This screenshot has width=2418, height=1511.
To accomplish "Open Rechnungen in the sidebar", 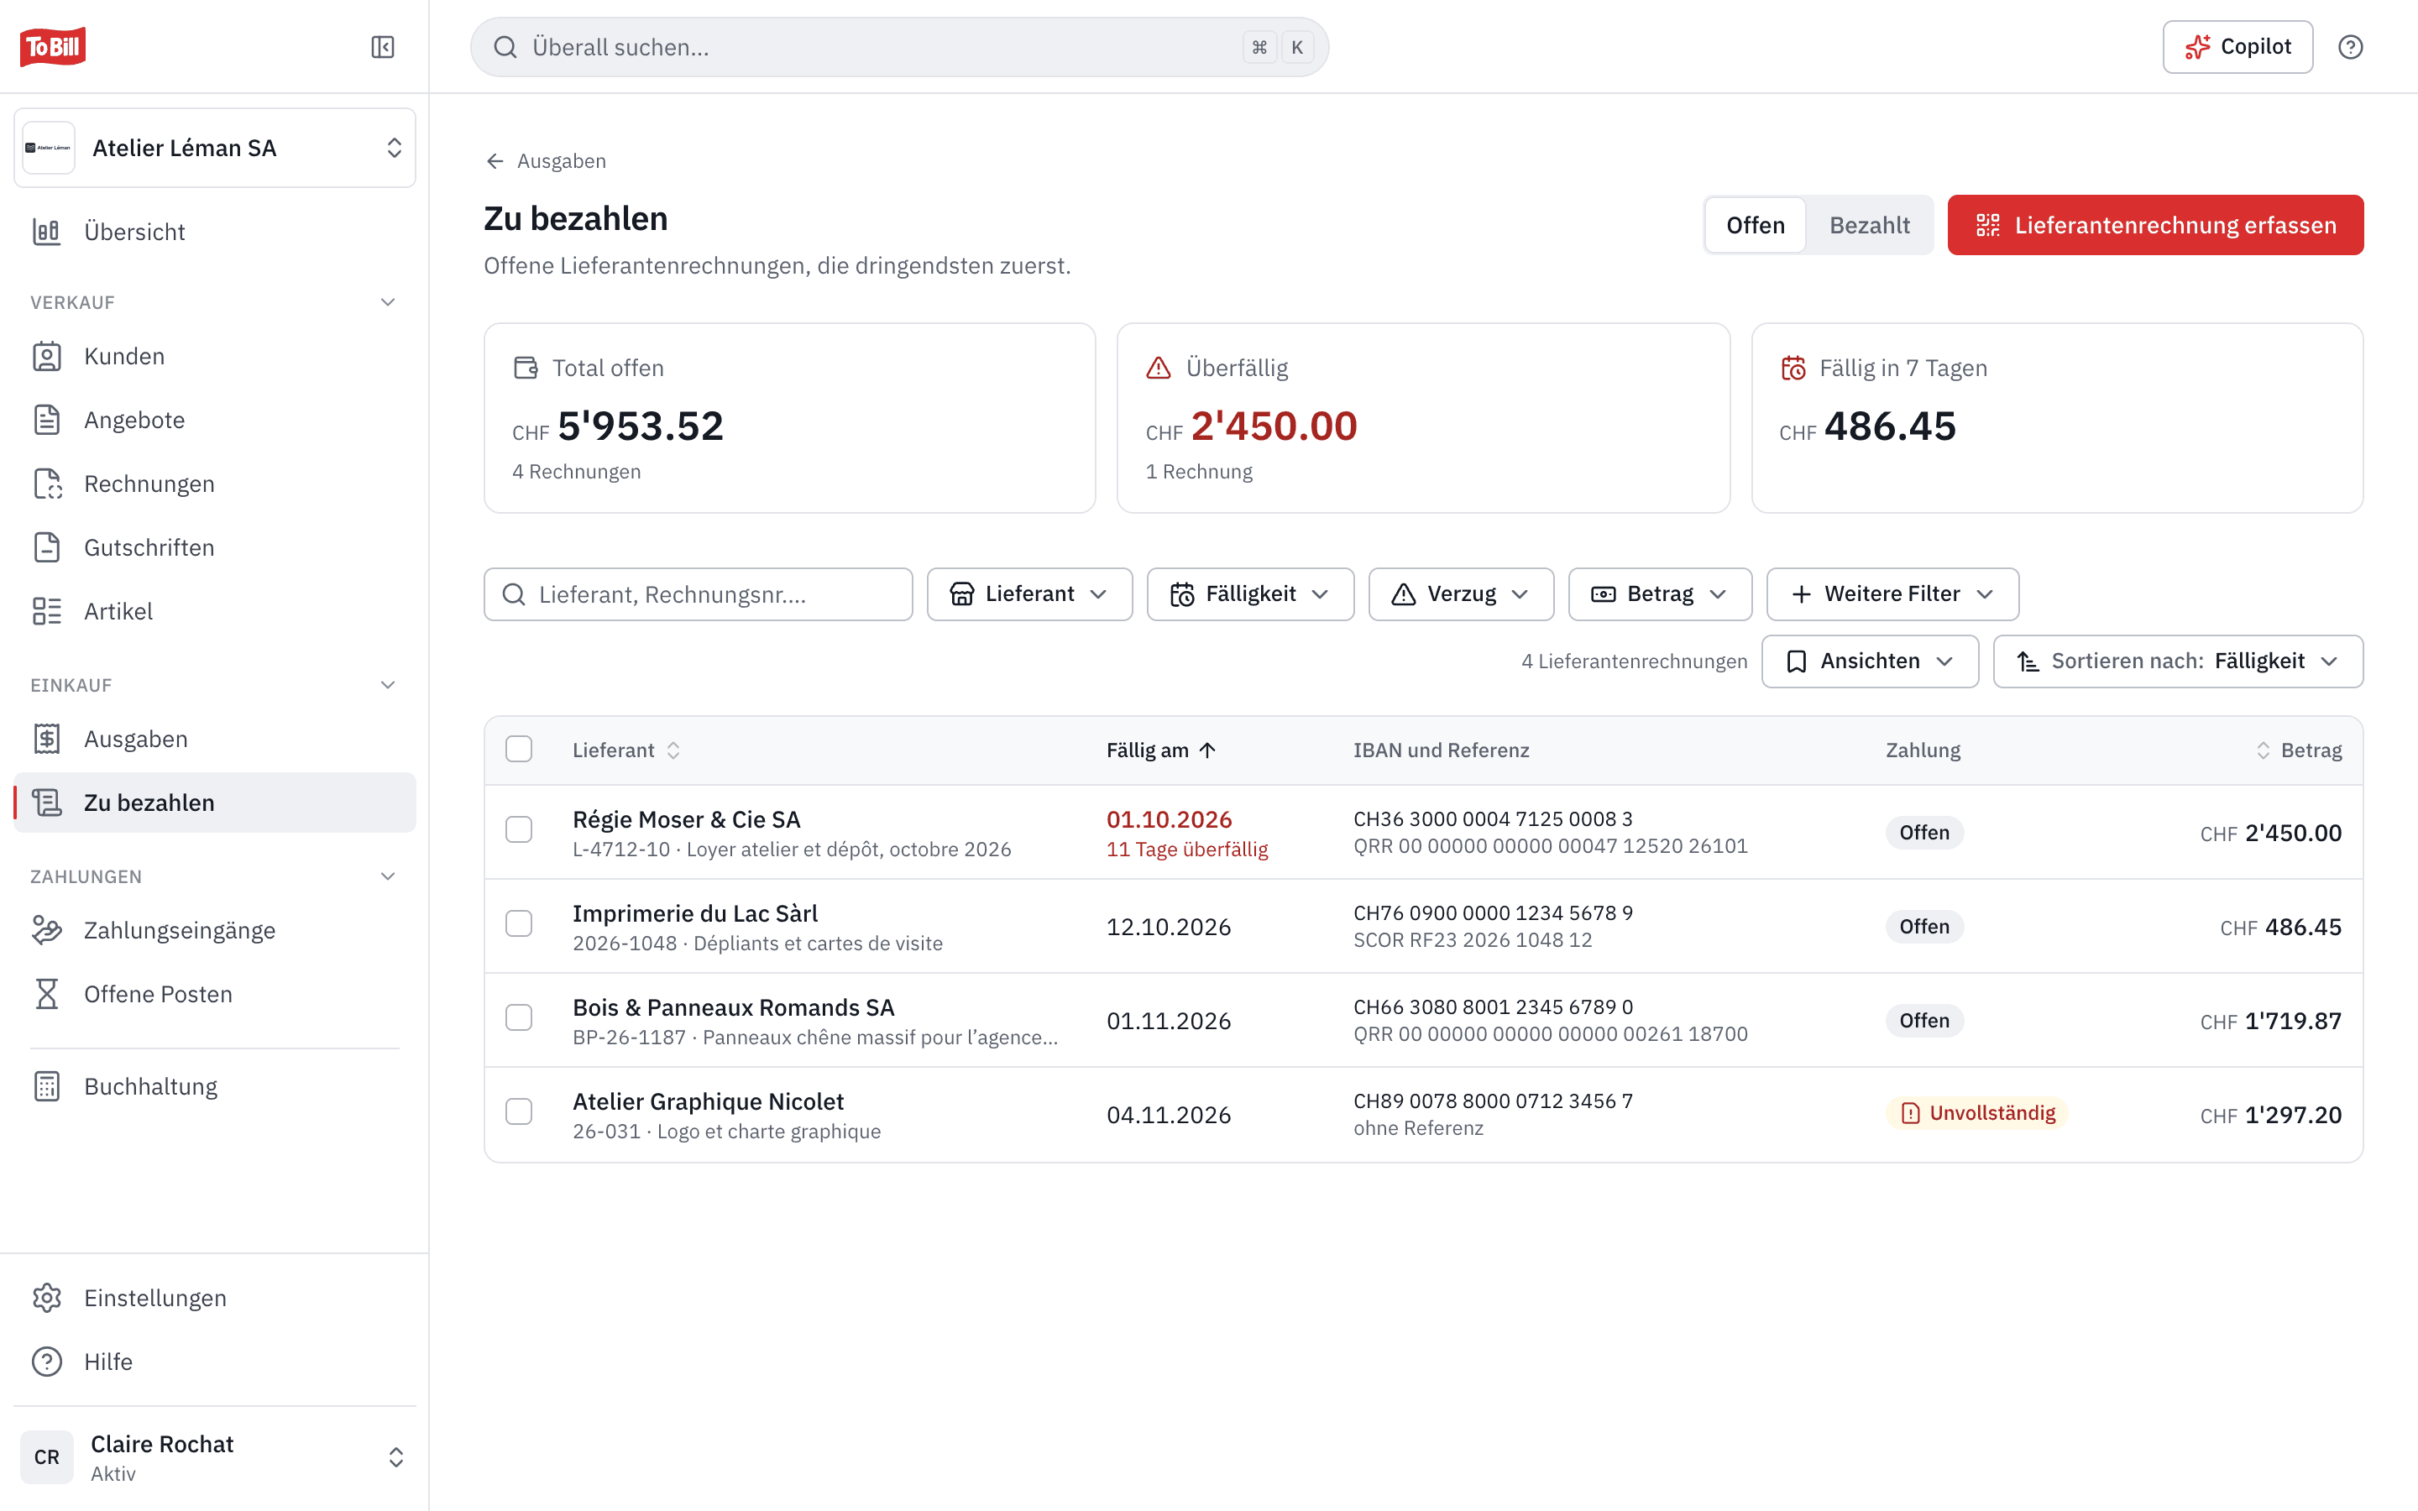I will [x=215, y=484].
